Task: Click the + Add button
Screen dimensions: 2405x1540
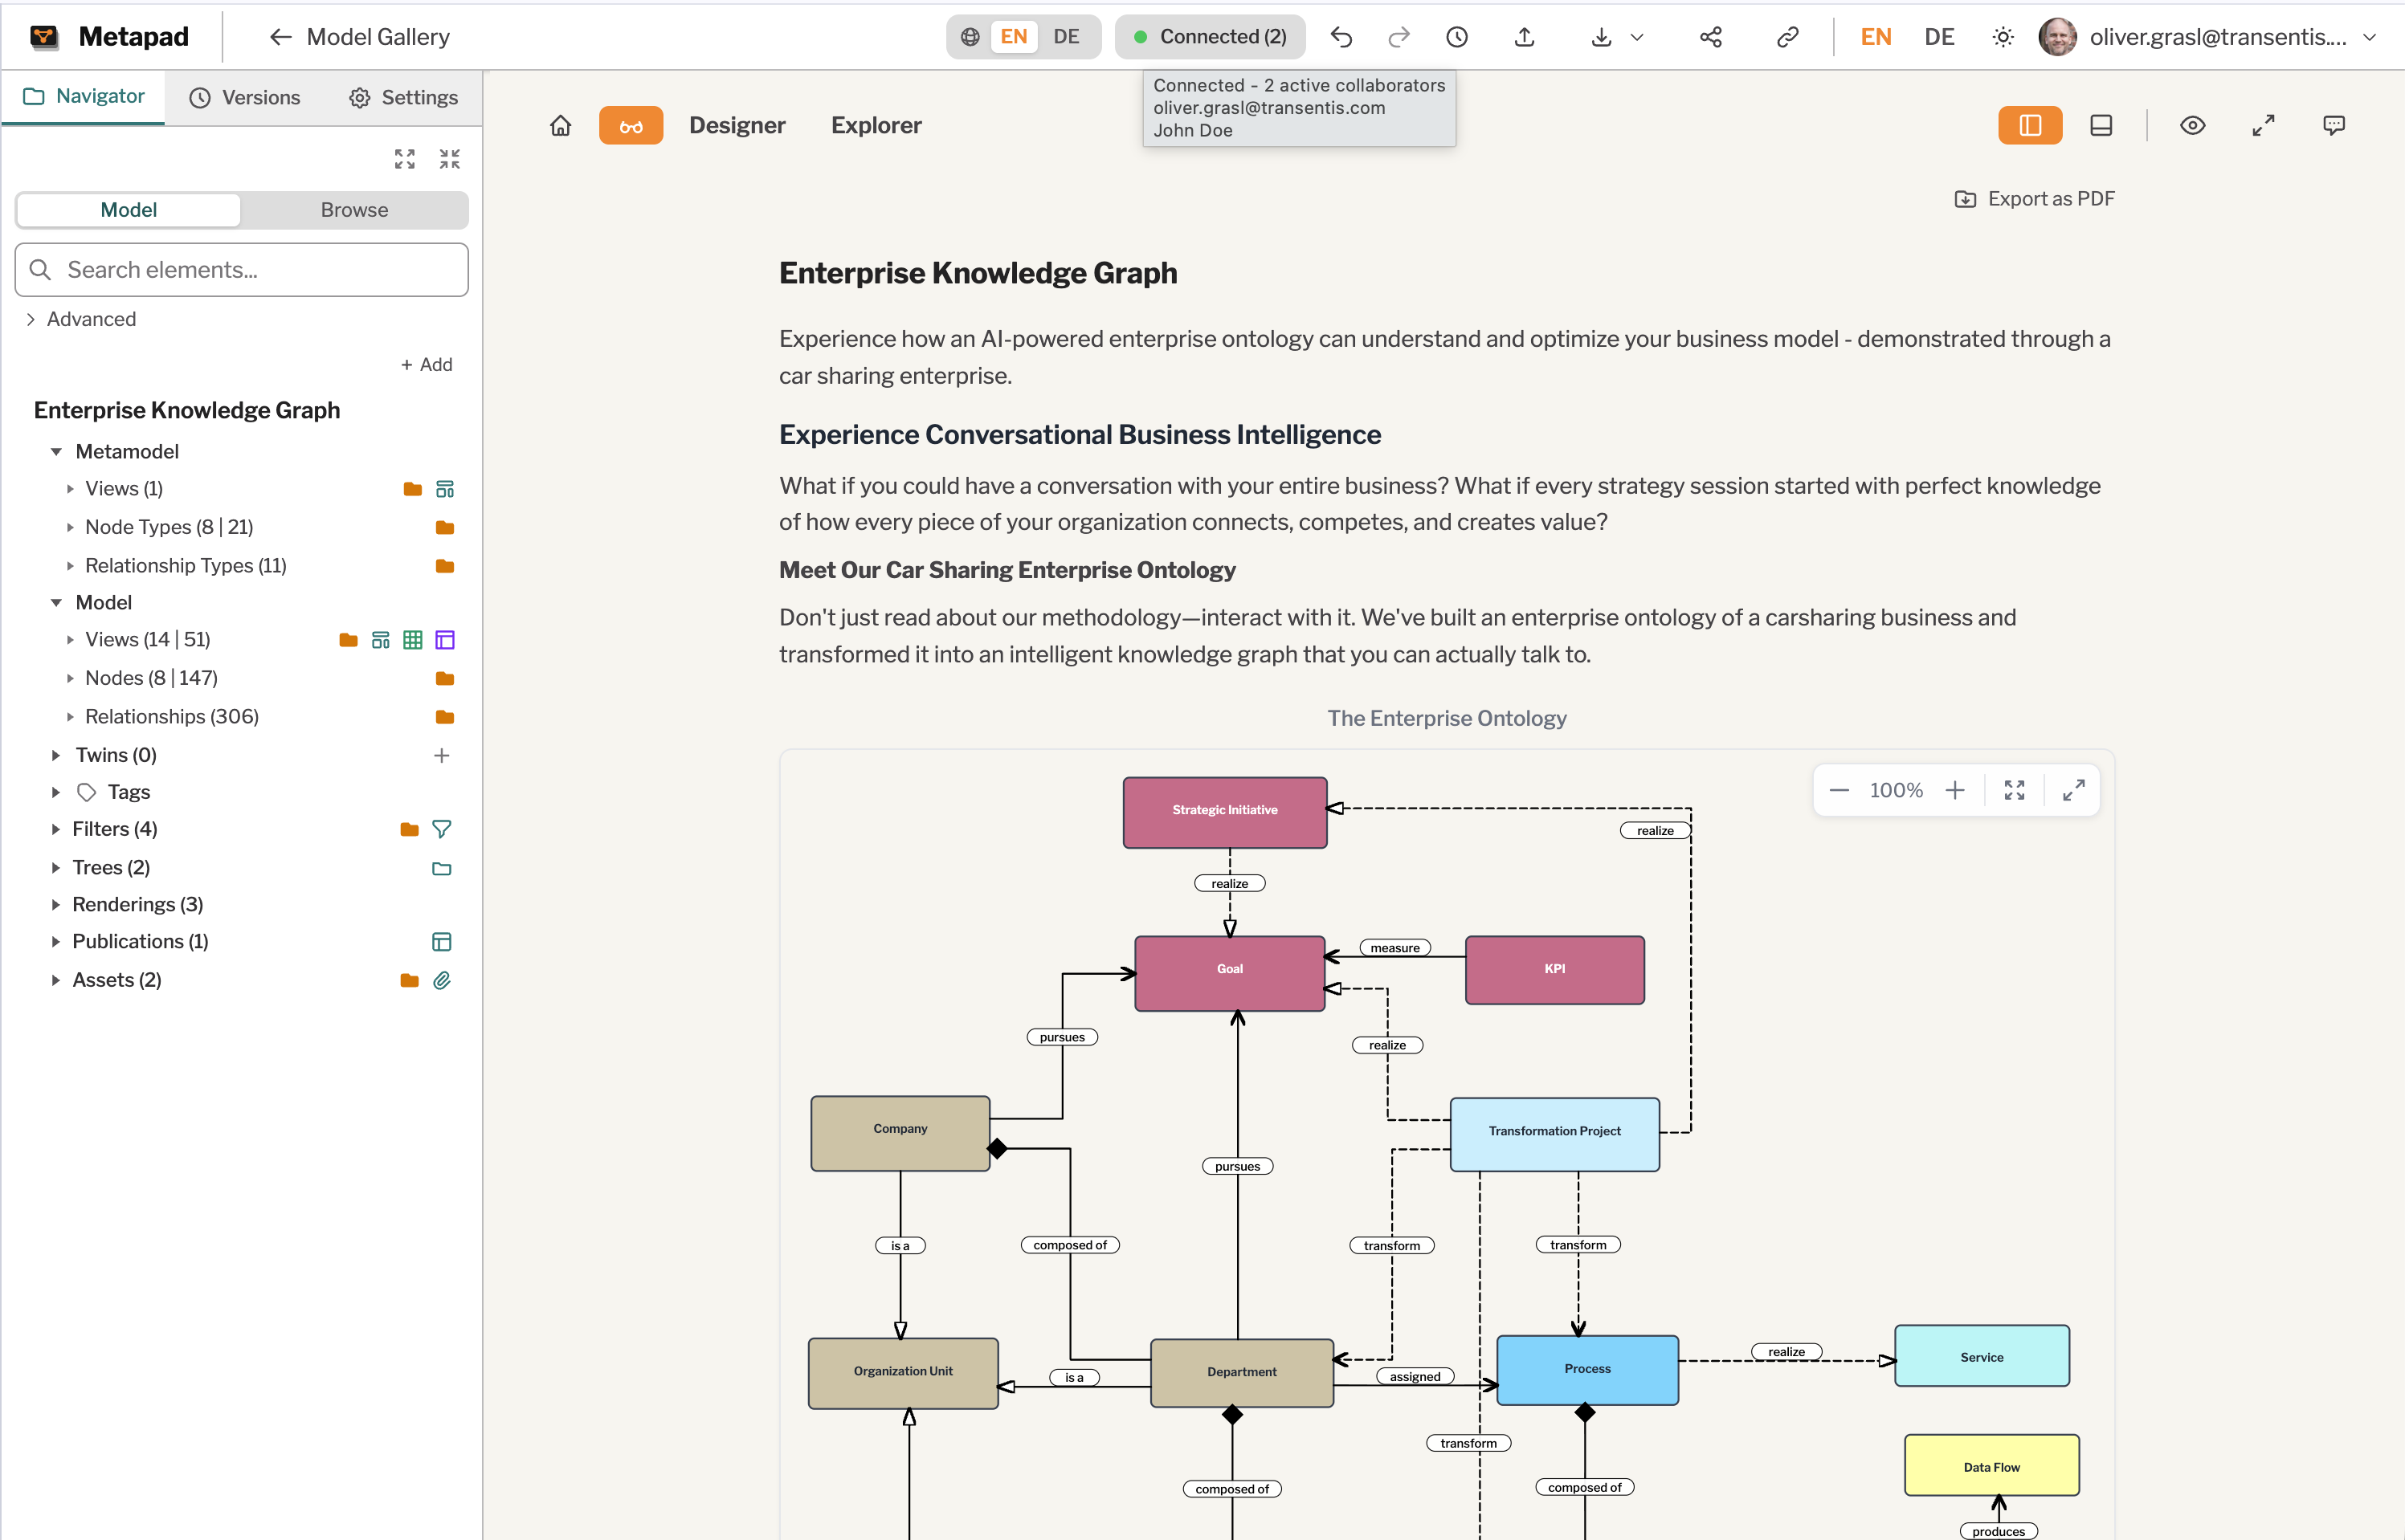Action: point(427,365)
